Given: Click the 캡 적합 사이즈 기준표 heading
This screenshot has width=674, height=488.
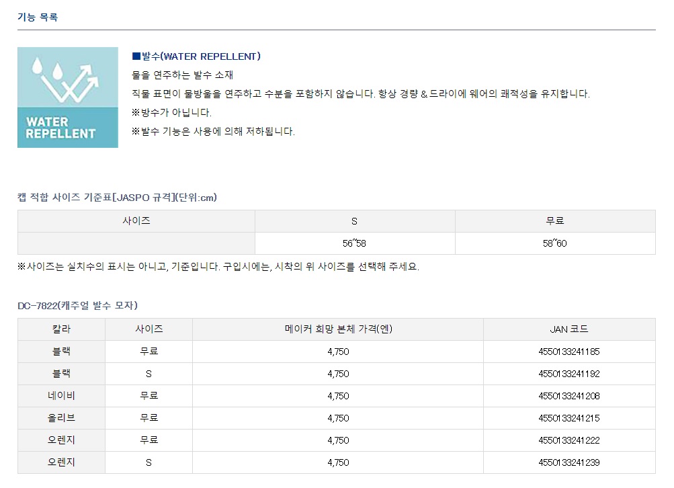Looking at the screenshot, I should click(x=117, y=197).
